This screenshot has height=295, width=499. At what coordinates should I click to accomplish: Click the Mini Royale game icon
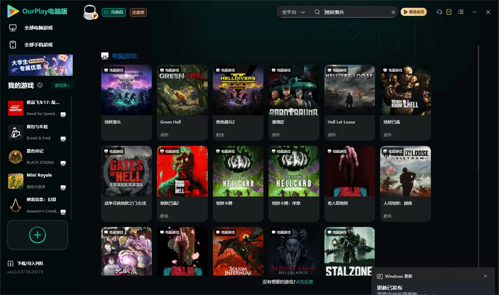(15, 181)
